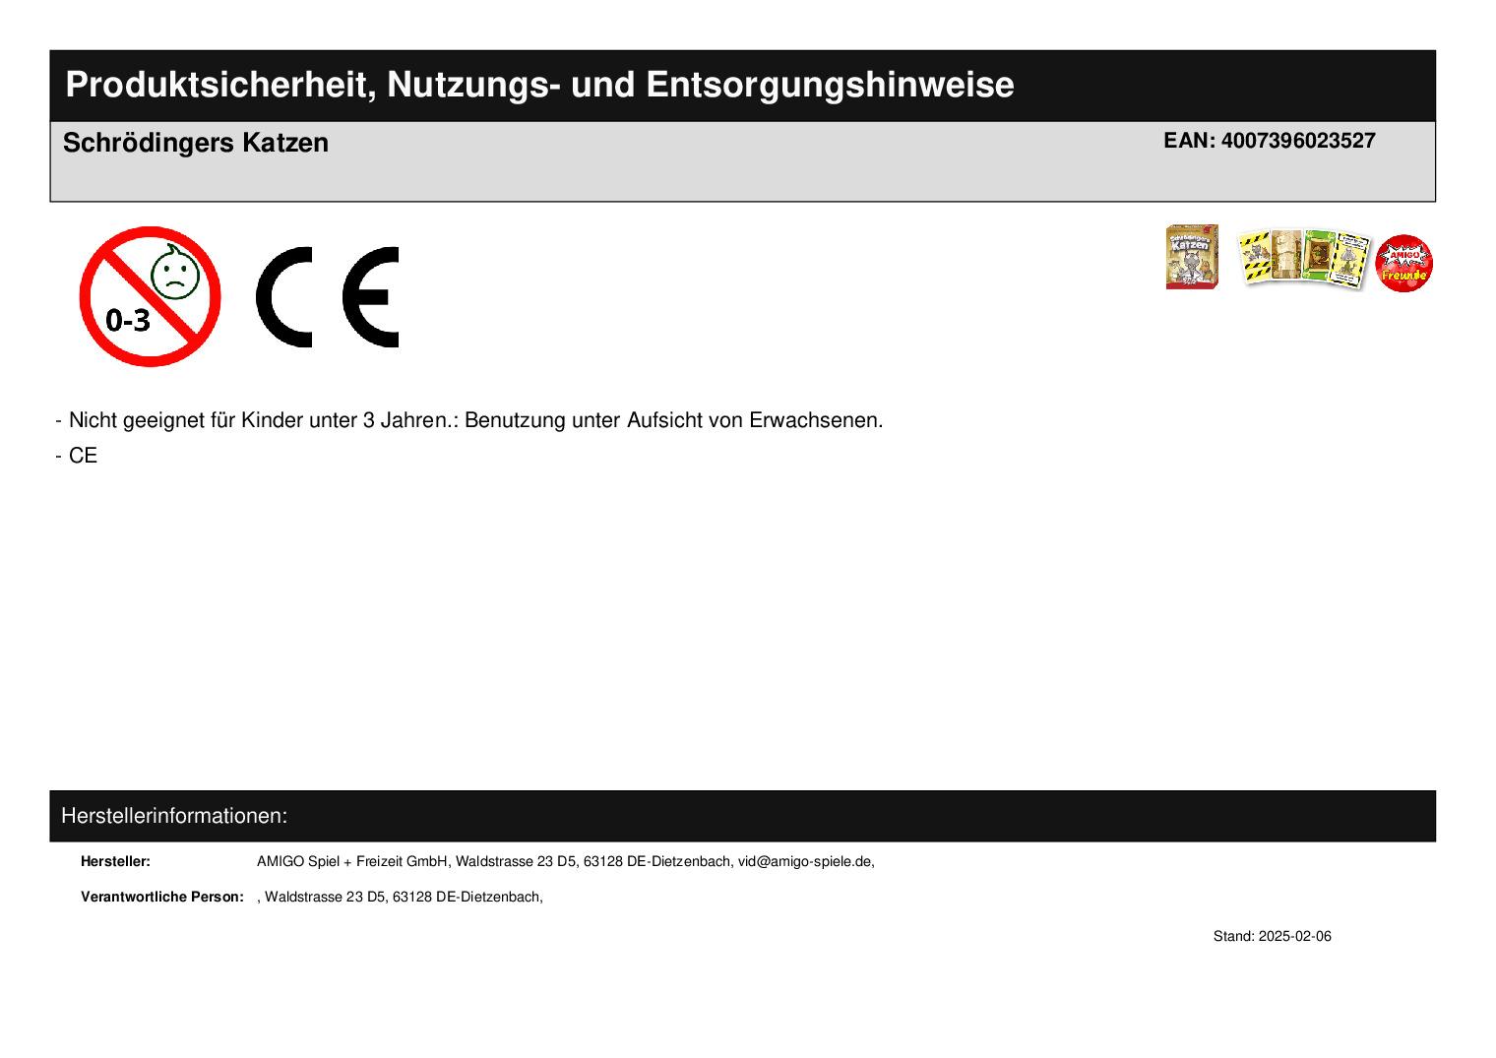The width and height of the screenshot is (1496, 1058).
Task: Click the red AMIGO Freunde logo
Action: pos(1403,263)
